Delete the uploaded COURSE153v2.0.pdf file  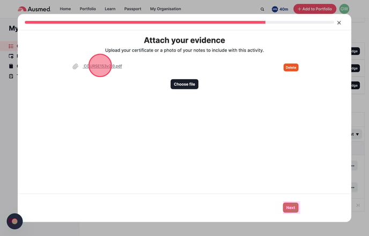tap(291, 67)
